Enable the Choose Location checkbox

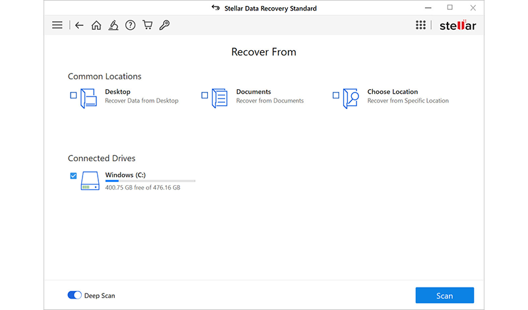336,95
